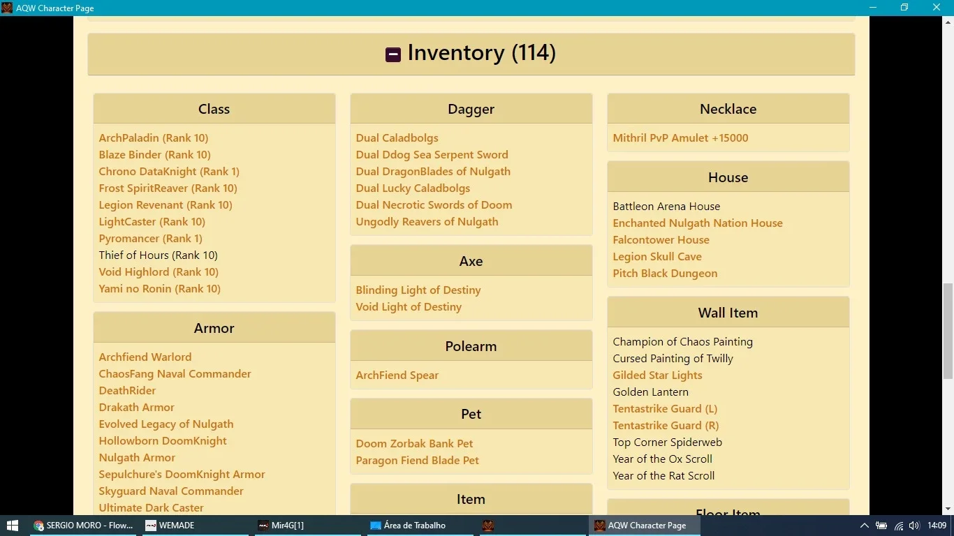Screen dimensions: 954x536
Task: Open ArchFiend Spear polearm link
Action: point(397,375)
